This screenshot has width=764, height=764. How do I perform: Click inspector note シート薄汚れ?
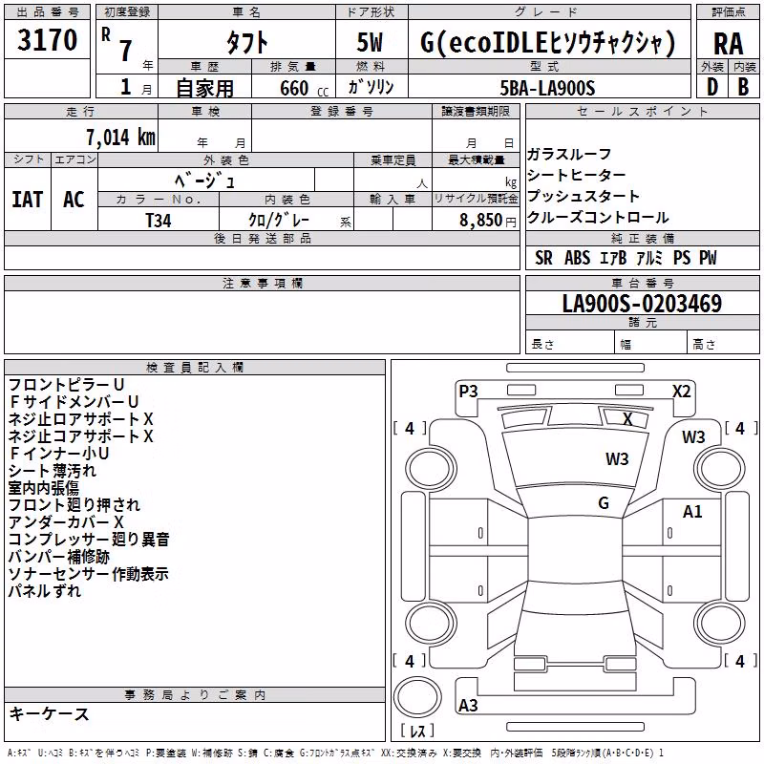coord(53,471)
